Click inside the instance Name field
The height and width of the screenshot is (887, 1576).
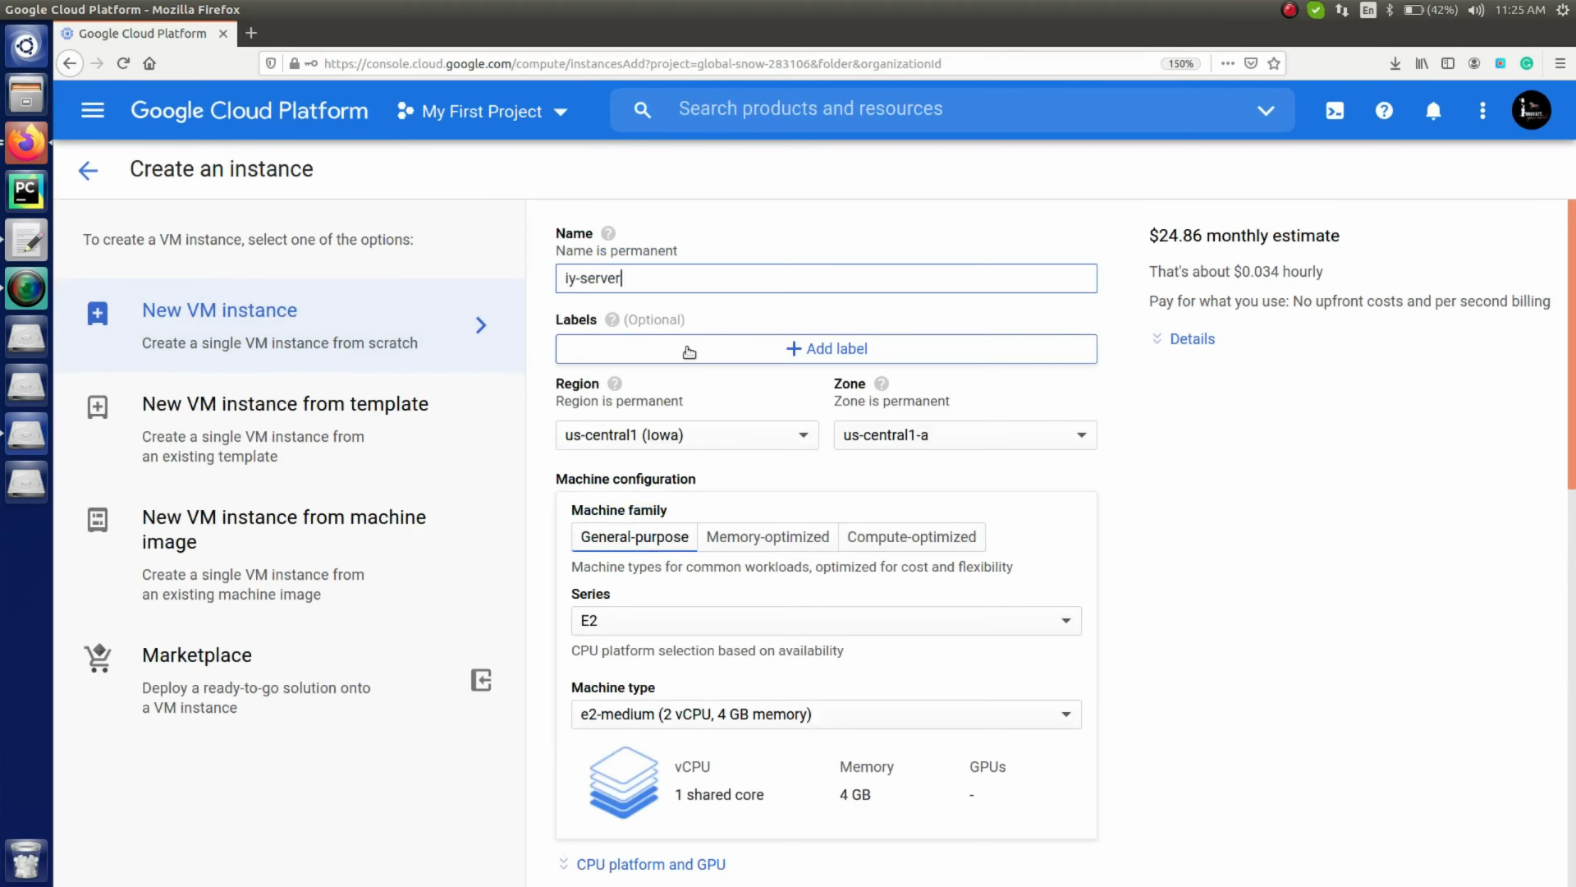tap(826, 278)
